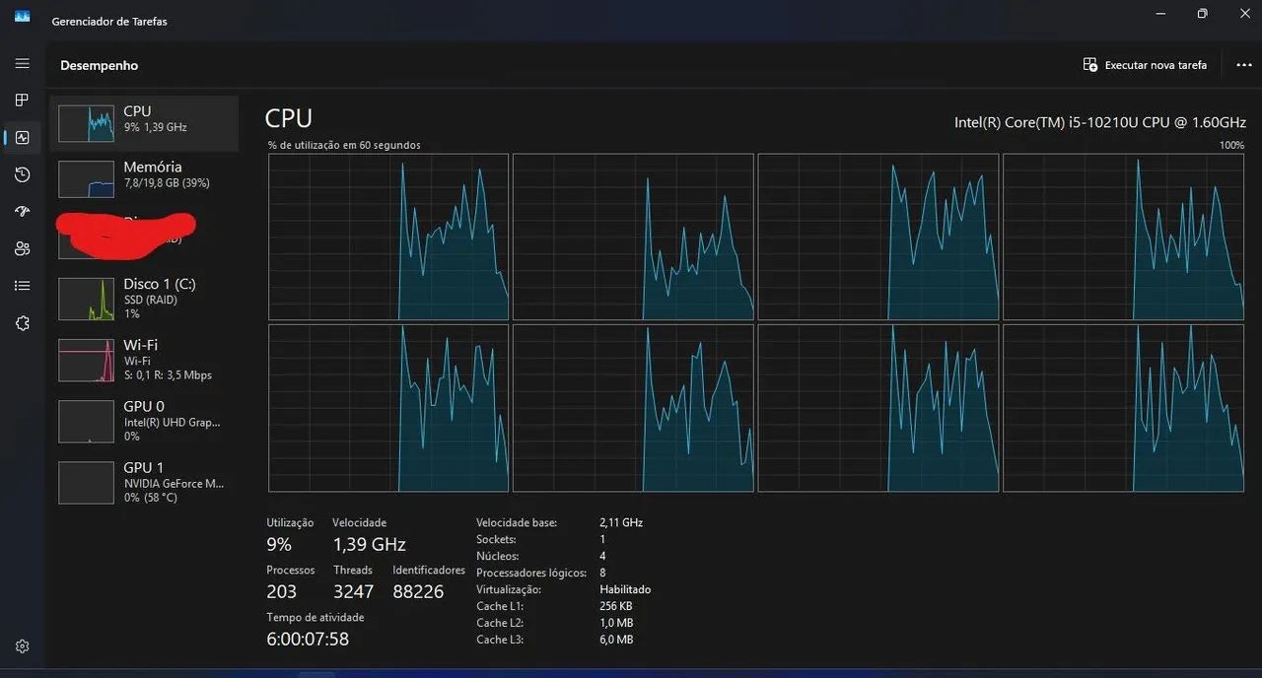Show GPU 0 Intel UHD graphics

(x=144, y=421)
